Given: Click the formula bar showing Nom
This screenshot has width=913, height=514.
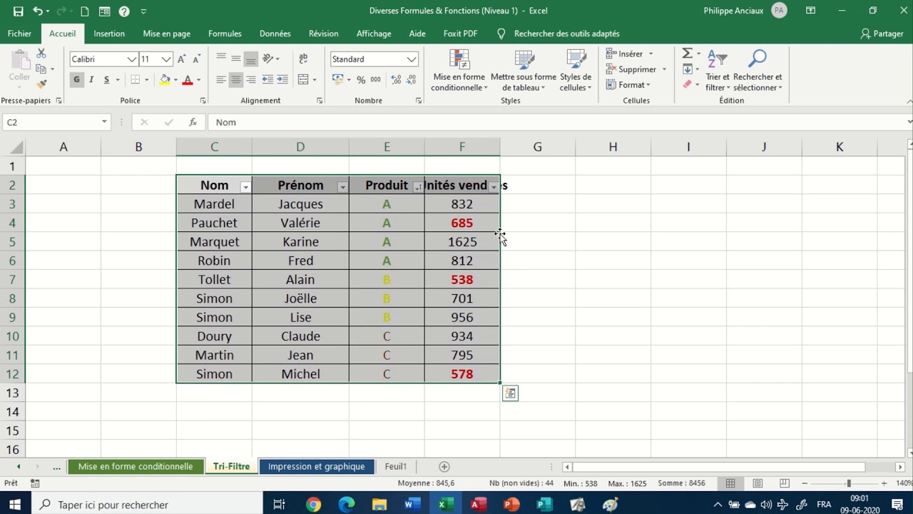Looking at the screenshot, I should point(556,122).
